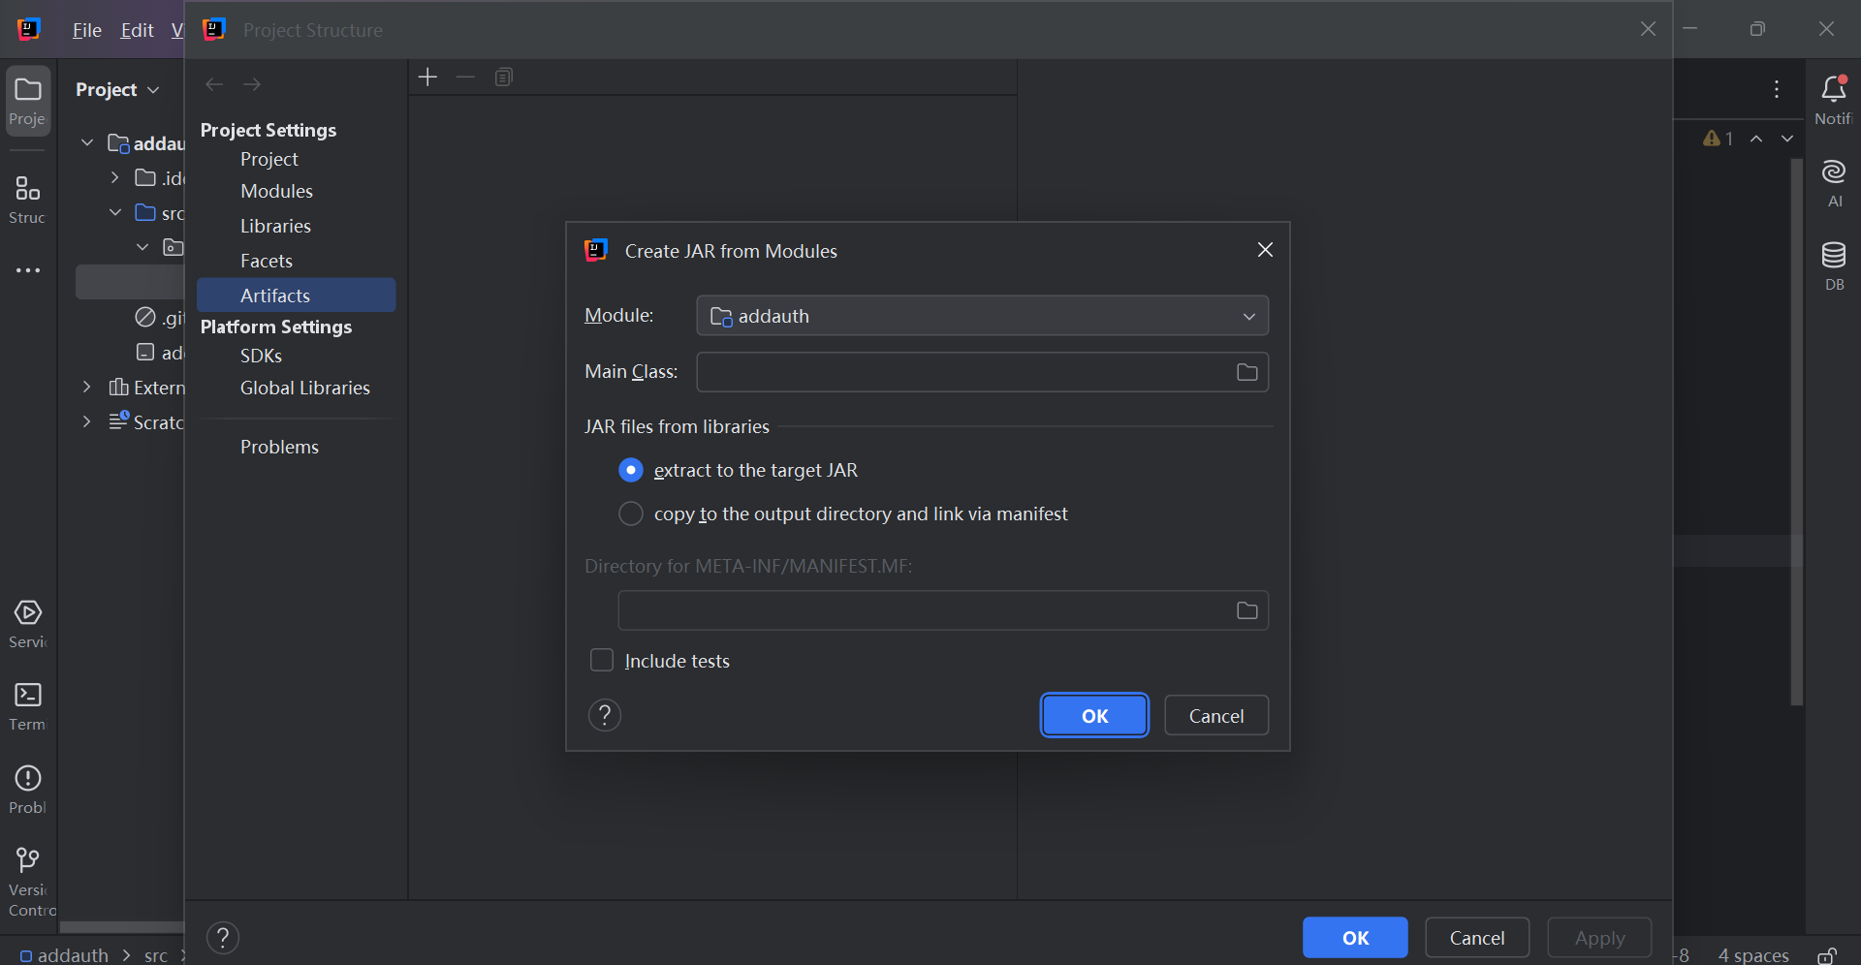This screenshot has width=1861, height=965.
Task: Open the Services tool window
Action: point(28,623)
